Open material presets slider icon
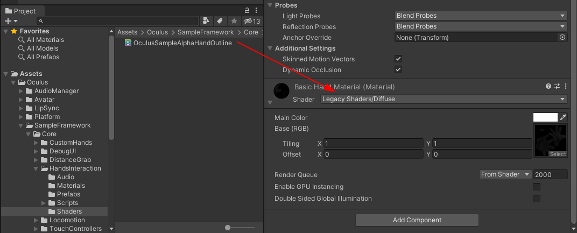577x233 pixels. click(557, 86)
